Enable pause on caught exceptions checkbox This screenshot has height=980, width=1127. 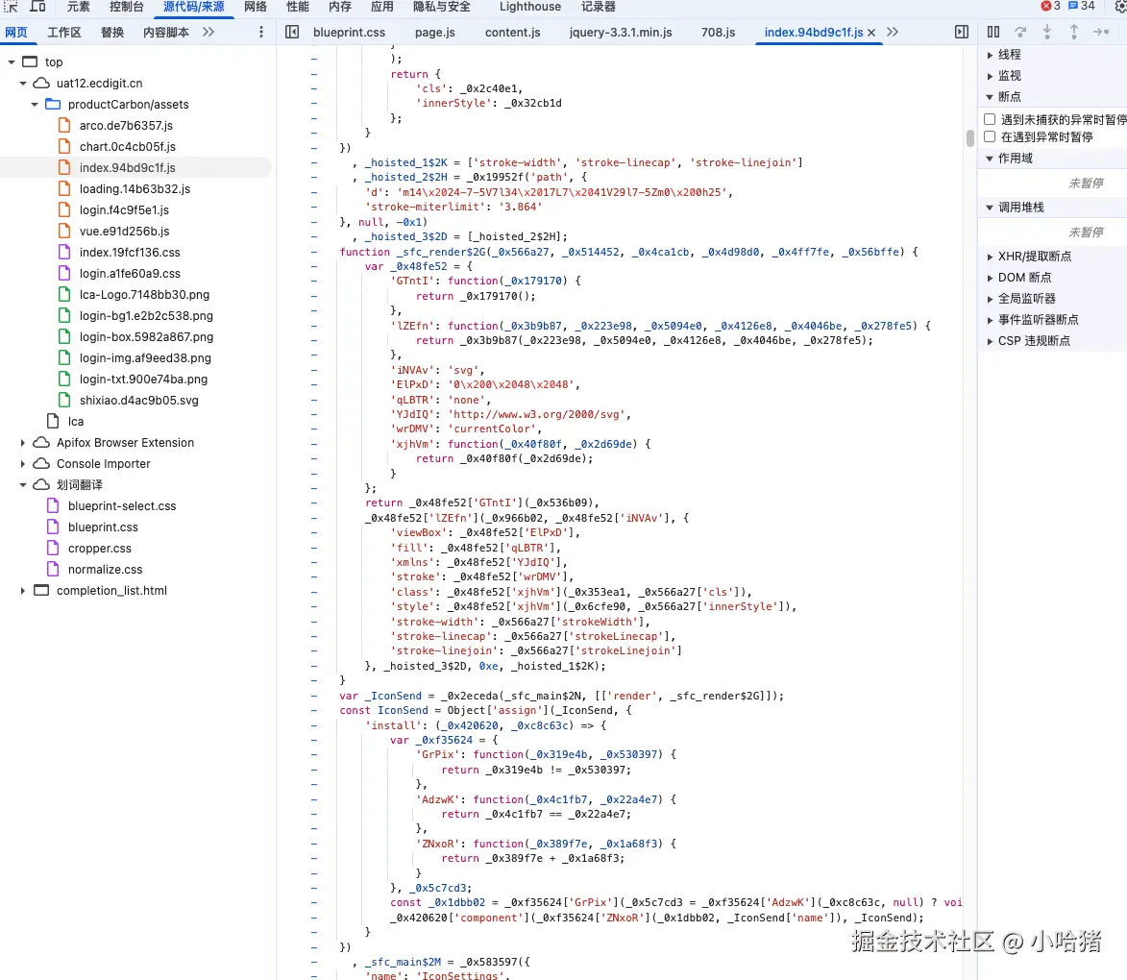[x=990, y=136]
